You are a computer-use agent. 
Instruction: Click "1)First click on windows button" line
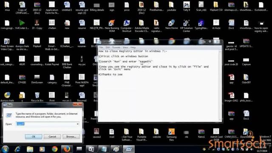click(x=123, y=57)
